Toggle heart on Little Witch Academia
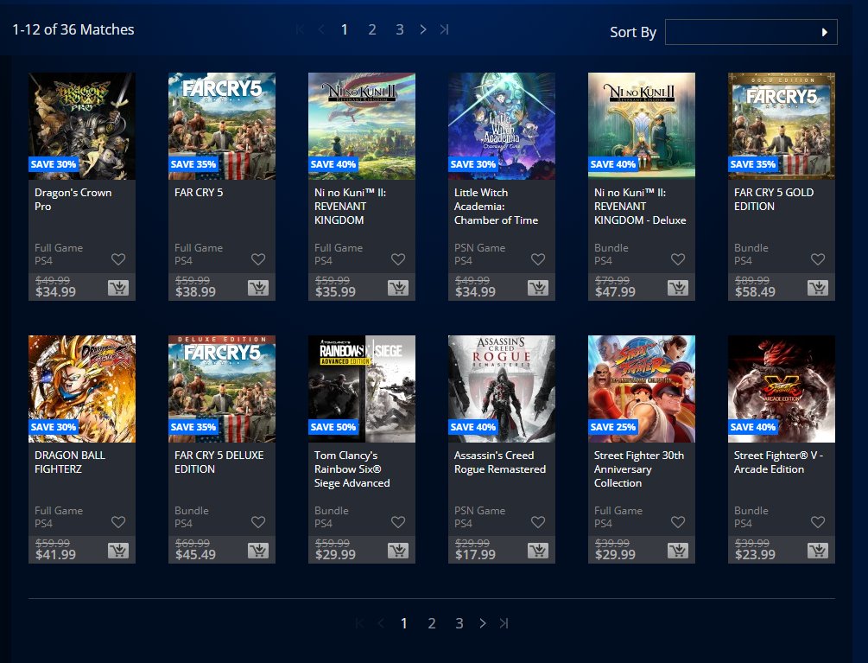The height and width of the screenshot is (663, 868). [538, 259]
